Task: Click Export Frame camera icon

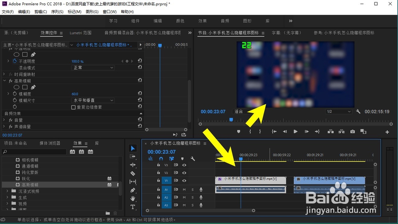Action: click(x=353, y=131)
